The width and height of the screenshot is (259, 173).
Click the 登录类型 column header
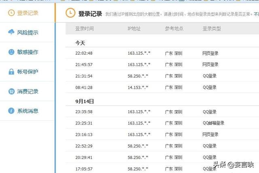click(212, 29)
